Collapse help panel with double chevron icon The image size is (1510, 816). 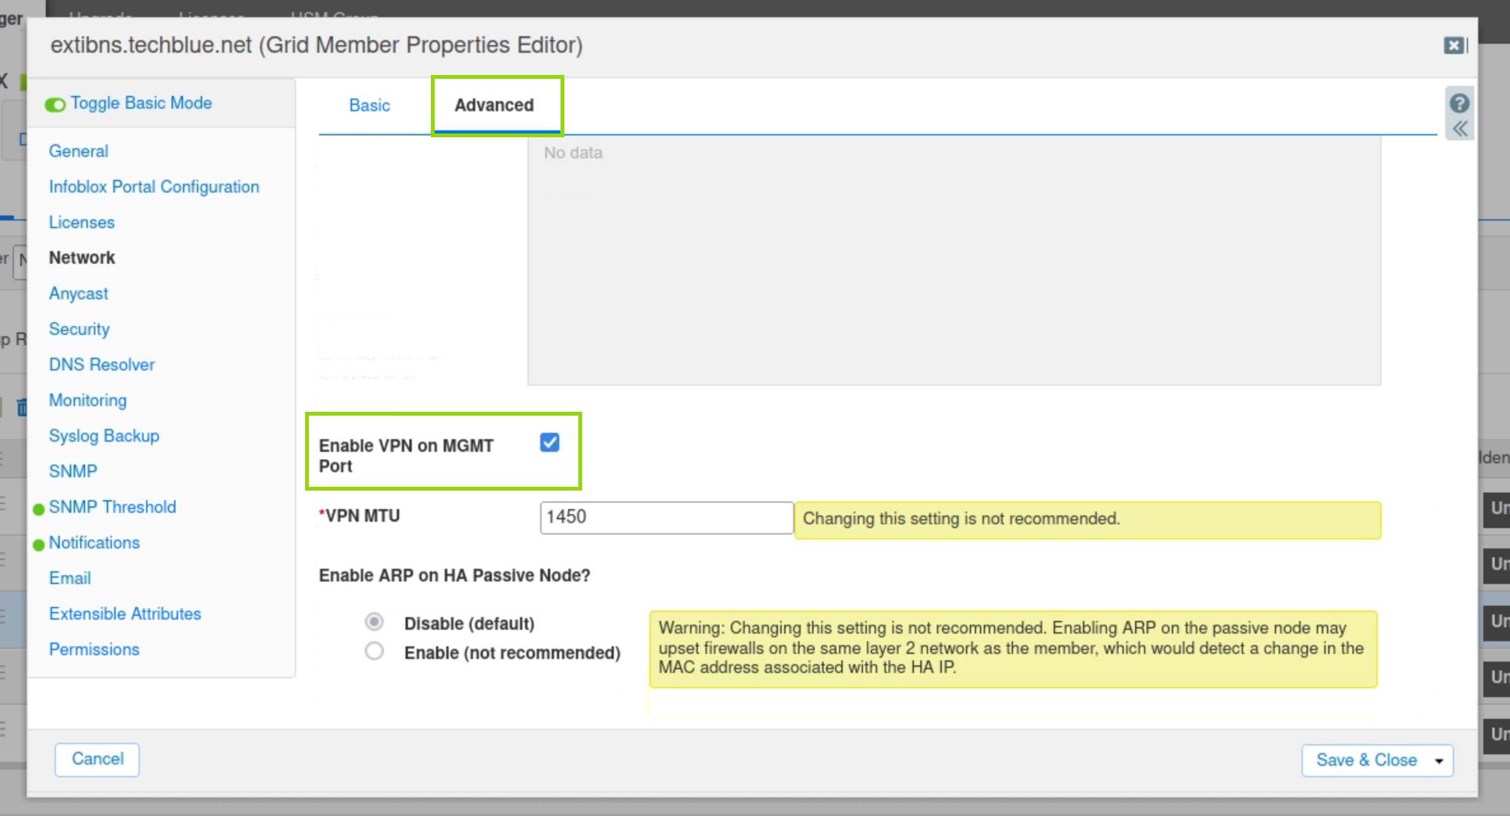1460,129
